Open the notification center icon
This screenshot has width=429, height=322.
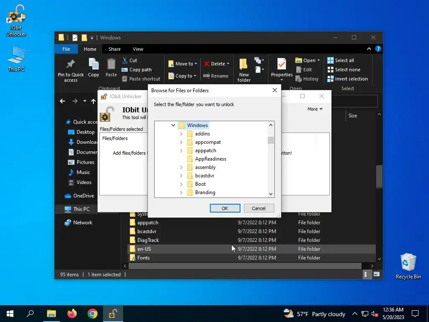415,314
